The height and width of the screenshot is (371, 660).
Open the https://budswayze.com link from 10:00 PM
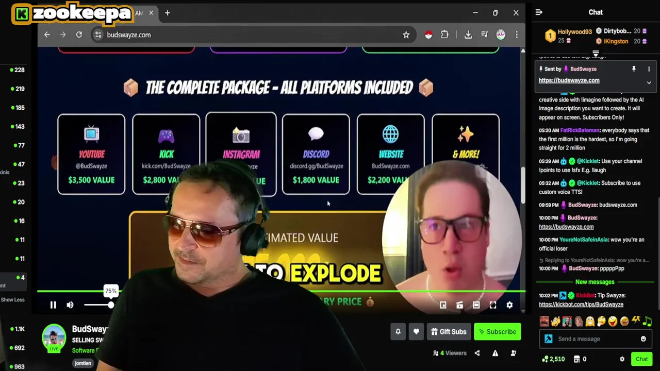click(x=566, y=227)
